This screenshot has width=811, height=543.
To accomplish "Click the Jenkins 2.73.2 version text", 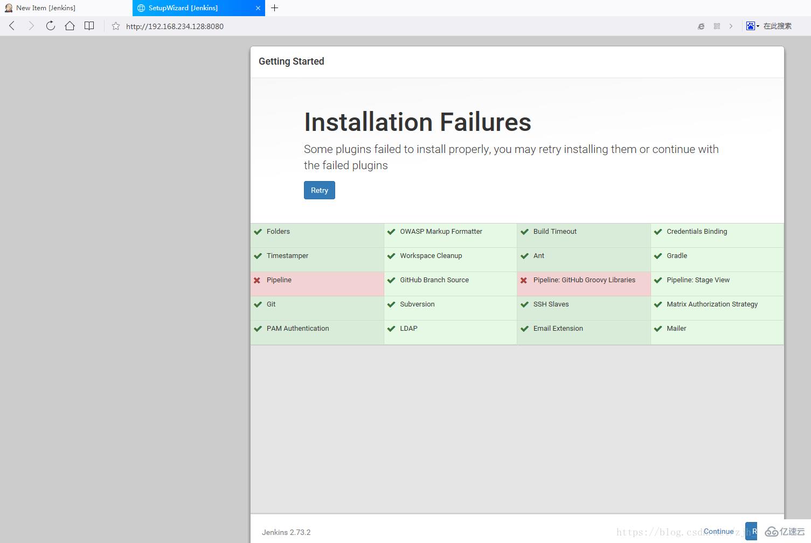I will click(286, 532).
